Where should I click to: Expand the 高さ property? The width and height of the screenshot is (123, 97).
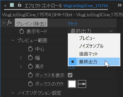tap(21, 67)
